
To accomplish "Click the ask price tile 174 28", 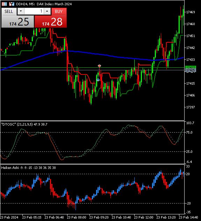I will click(51, 22).
